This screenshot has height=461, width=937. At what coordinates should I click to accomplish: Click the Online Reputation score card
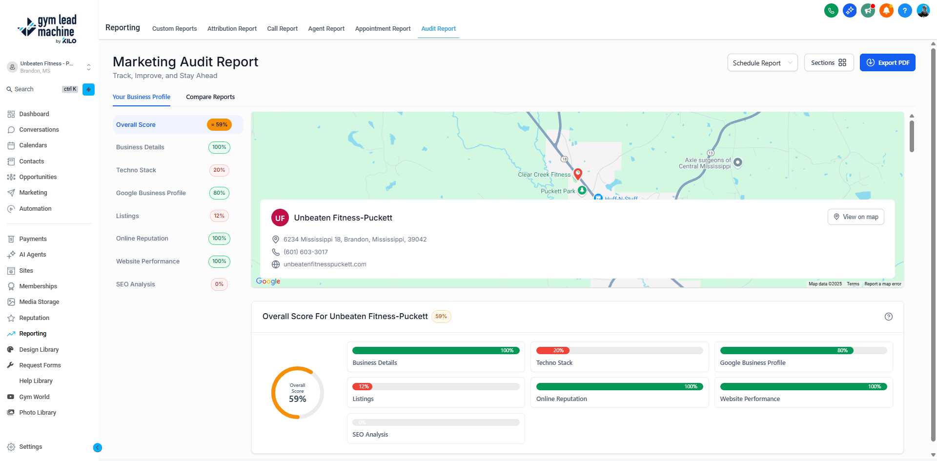click(619, 393)
